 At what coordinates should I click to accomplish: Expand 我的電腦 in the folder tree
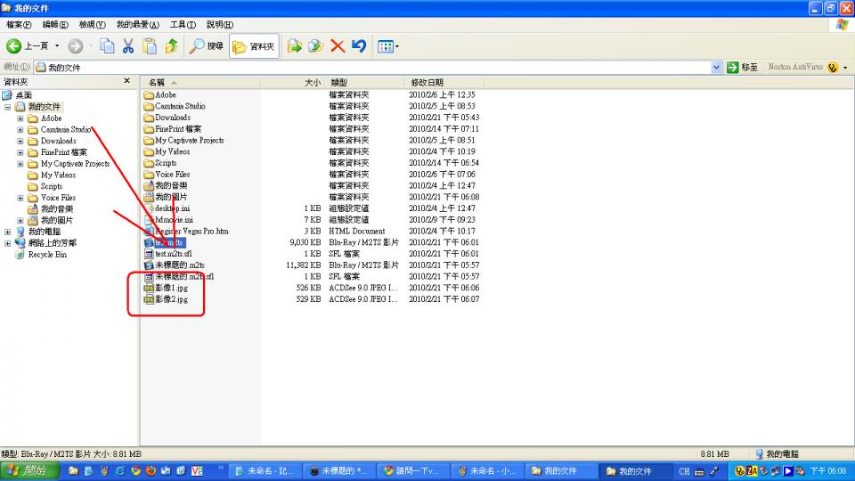click(x=8, y=232)
